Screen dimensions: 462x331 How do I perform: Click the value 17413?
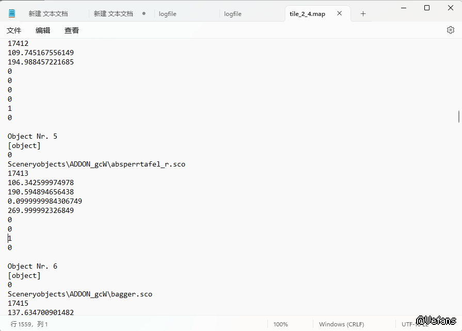pyautogui.click(x=18, y=173)
